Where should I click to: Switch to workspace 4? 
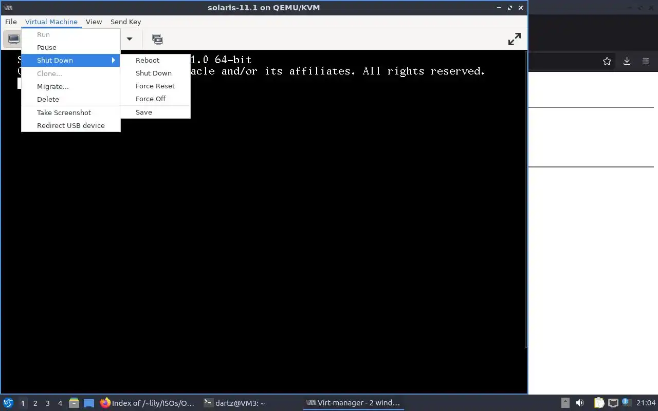tap(60, 403)
